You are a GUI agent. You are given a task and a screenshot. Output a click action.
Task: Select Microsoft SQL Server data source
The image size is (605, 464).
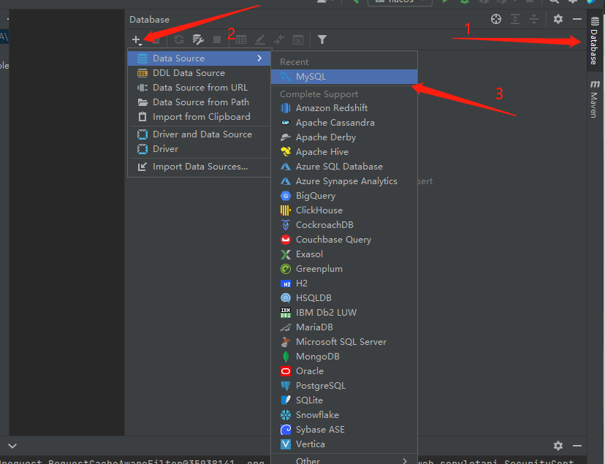(x=344, y=342)
